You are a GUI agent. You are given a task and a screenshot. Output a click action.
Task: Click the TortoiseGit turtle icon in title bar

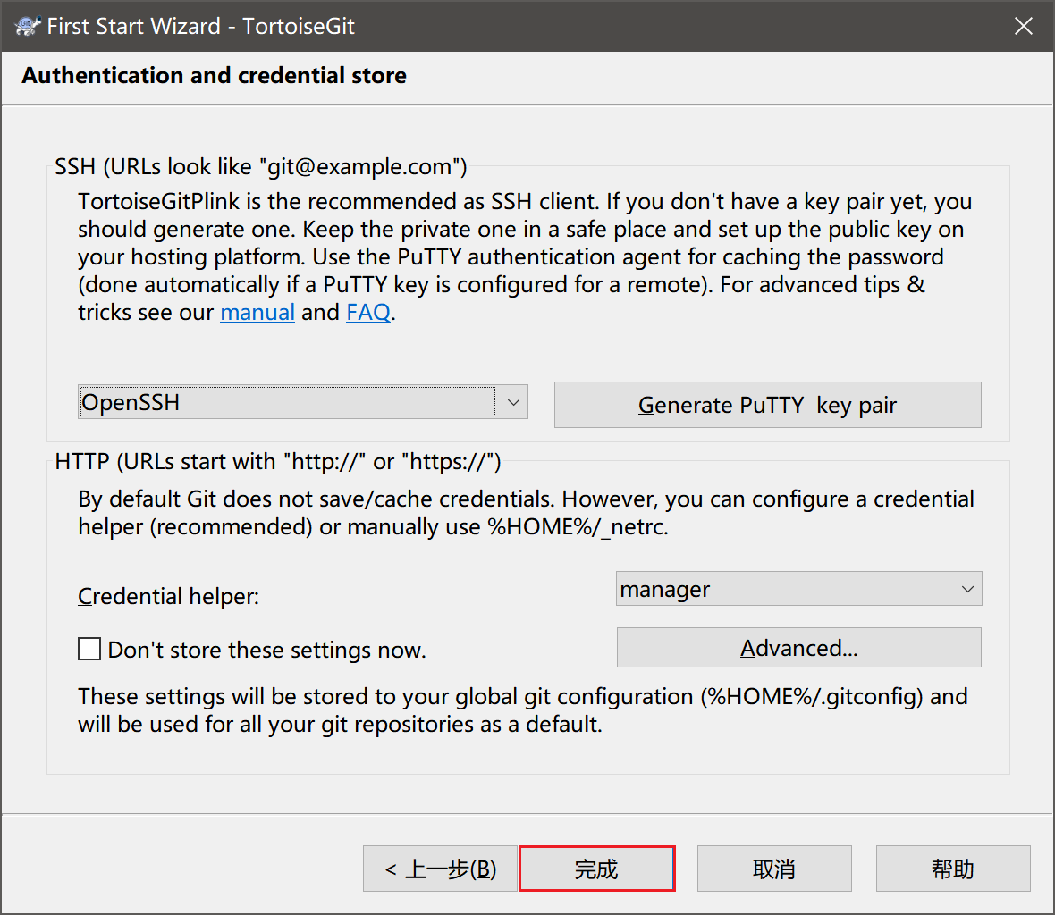28,26
